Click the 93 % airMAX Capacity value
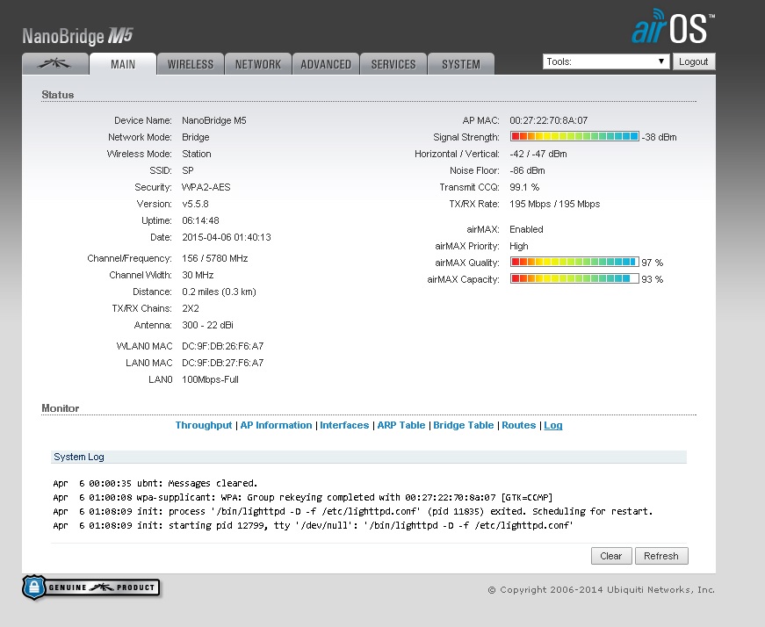This screenshot has height=627, width=765. [x=653, y=279]
